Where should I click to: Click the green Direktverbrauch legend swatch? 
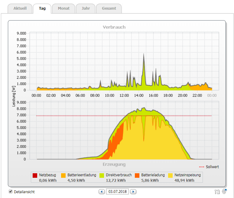click(x=102, y=175)
